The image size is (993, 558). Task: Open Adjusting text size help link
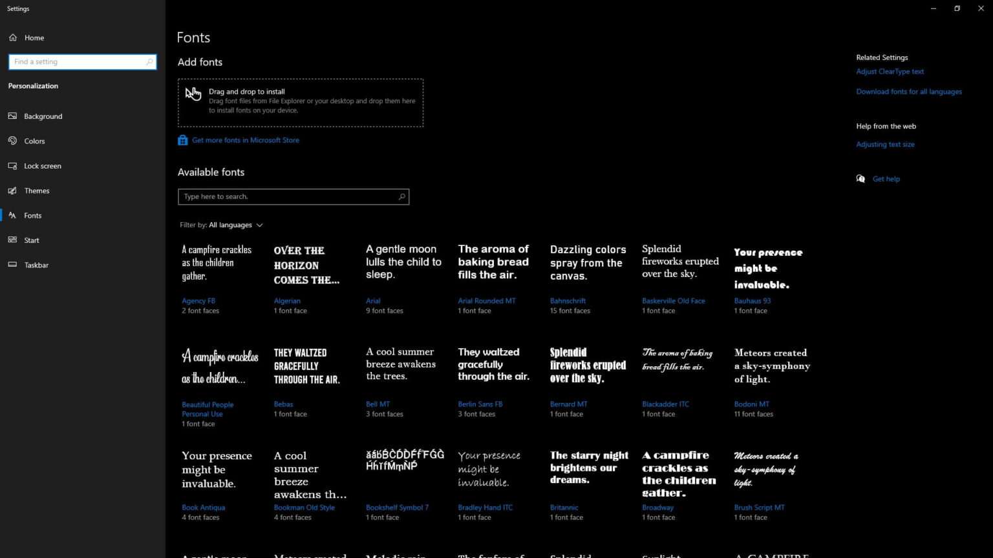[x=885, y=145]
